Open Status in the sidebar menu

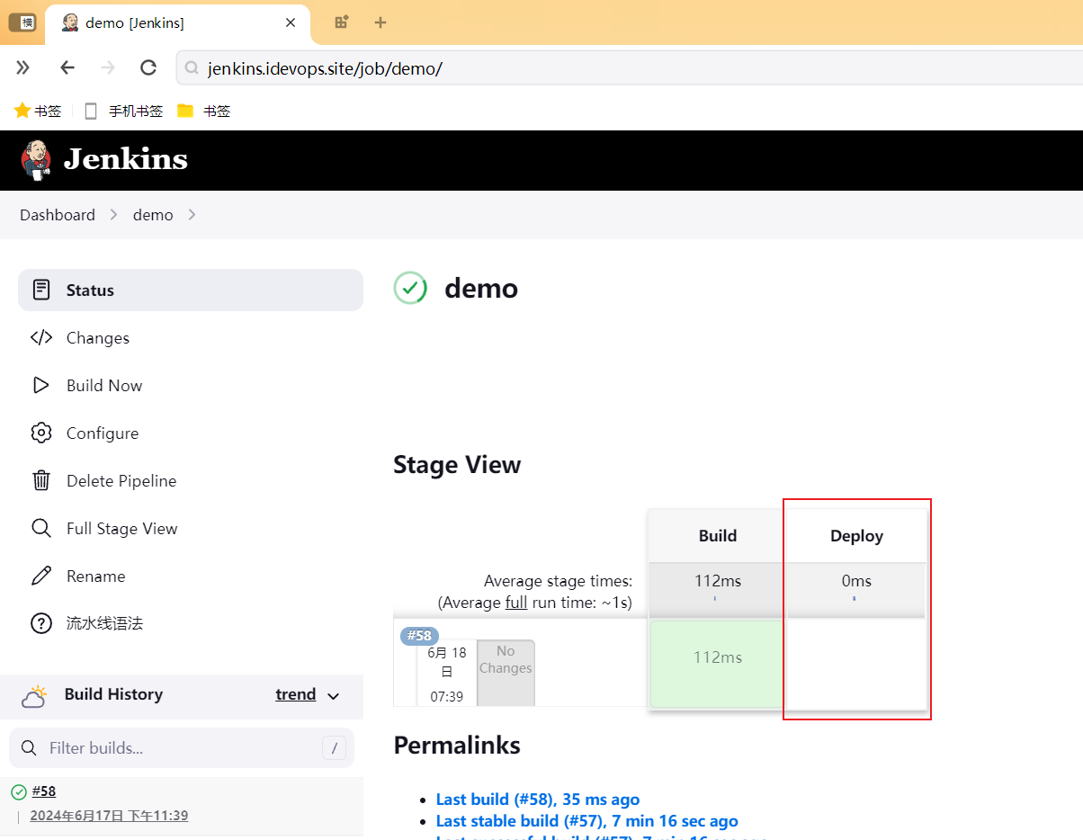(191, 290)
